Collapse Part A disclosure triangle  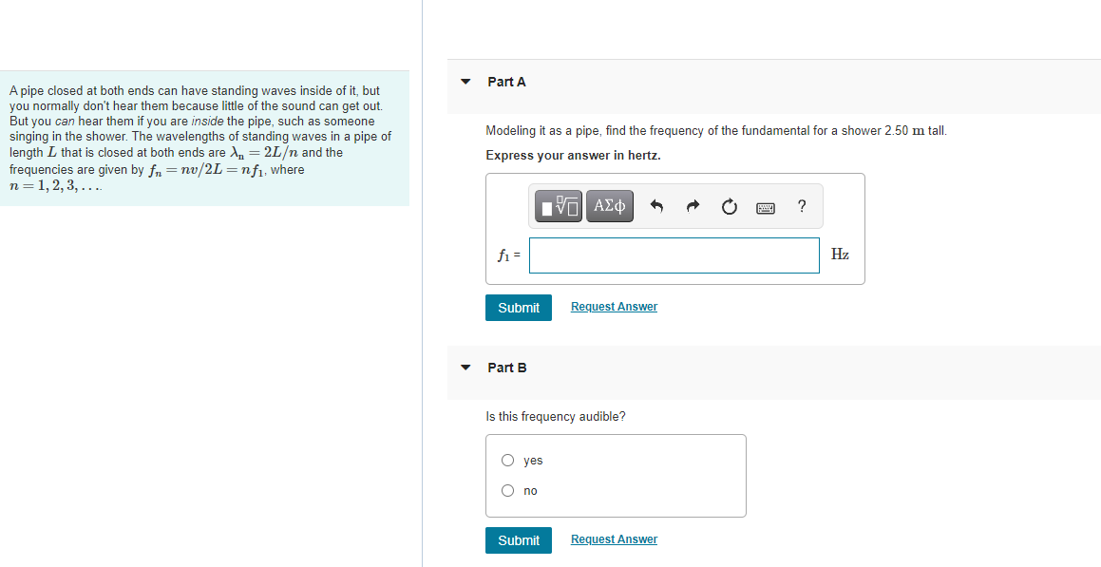coord(465,82)
